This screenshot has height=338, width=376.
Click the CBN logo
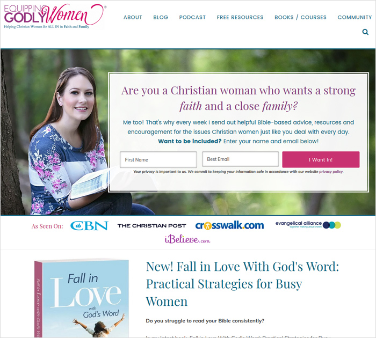coord(89,226)
